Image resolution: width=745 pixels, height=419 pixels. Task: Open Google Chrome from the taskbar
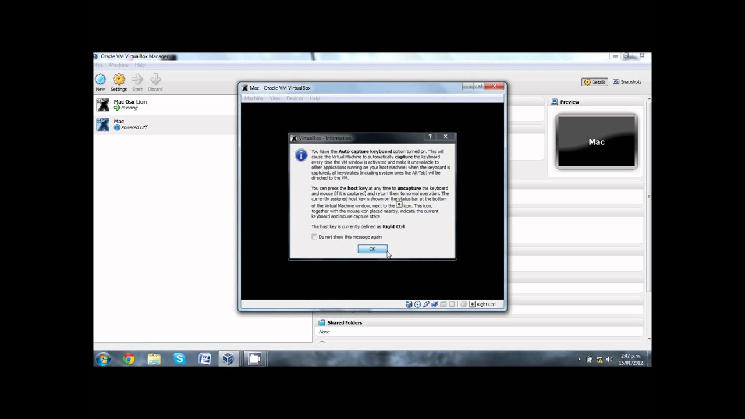(129, 359)
